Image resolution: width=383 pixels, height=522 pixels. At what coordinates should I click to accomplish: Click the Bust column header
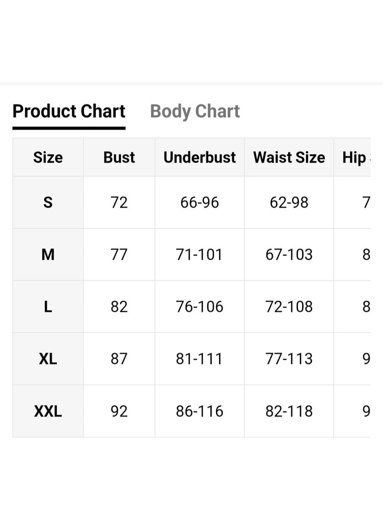click(119, 157)
